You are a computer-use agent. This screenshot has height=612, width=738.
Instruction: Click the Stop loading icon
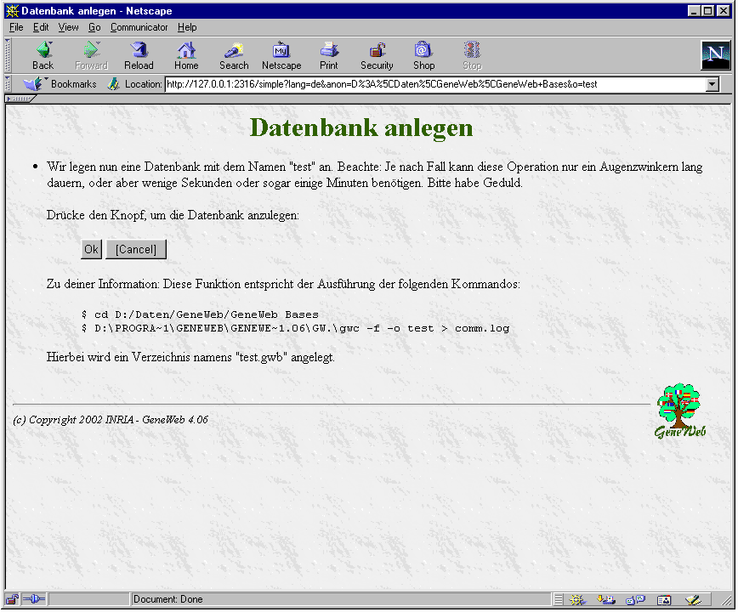tap(472, 56)
